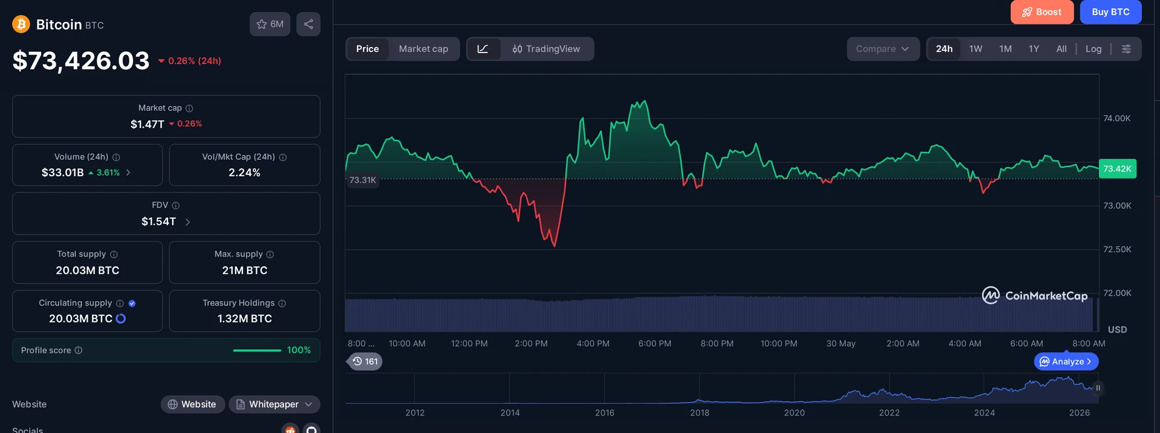Click the 73.42K current price label
This screenshot has width=1160, height=433.
coord(1117,169)
